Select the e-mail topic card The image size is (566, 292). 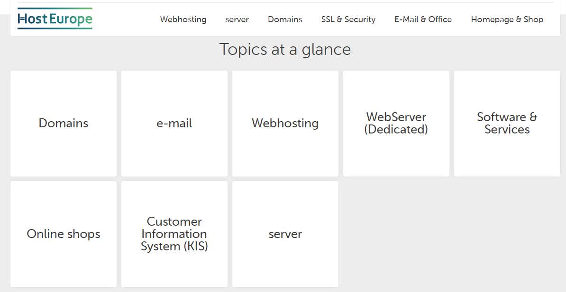point(174,124)
